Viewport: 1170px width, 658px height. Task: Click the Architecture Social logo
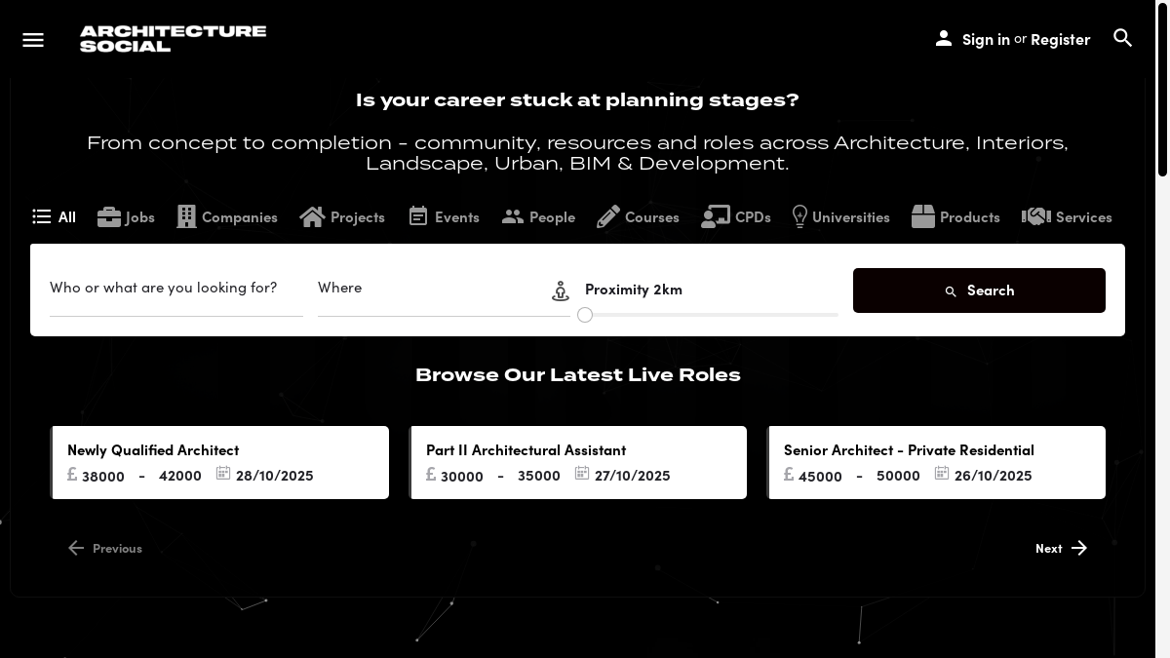pos(173,39)
